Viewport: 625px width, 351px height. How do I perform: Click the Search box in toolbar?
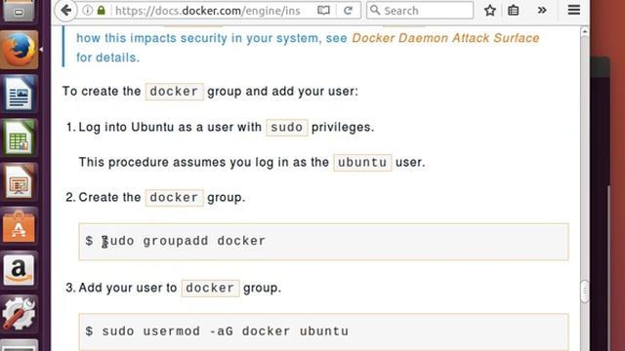(x=420, y=11)
